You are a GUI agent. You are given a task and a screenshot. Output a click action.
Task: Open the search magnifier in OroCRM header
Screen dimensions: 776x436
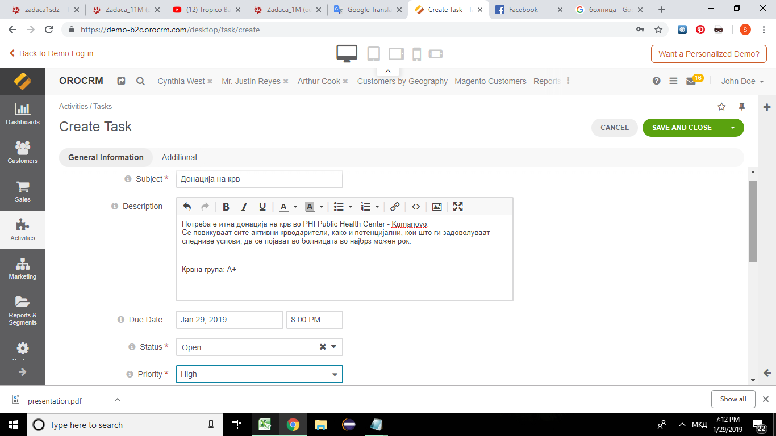140,81
